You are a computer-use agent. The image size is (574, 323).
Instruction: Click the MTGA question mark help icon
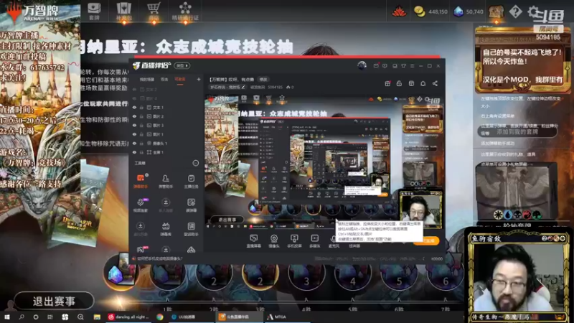click(x=515, y=11)
